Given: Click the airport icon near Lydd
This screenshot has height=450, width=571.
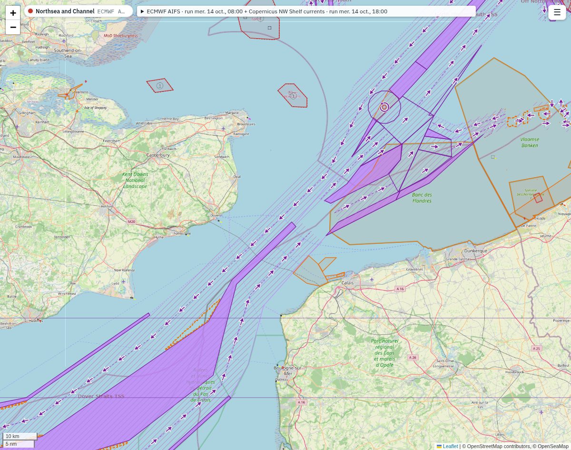Looking at the screenshot, I should 123,281.
